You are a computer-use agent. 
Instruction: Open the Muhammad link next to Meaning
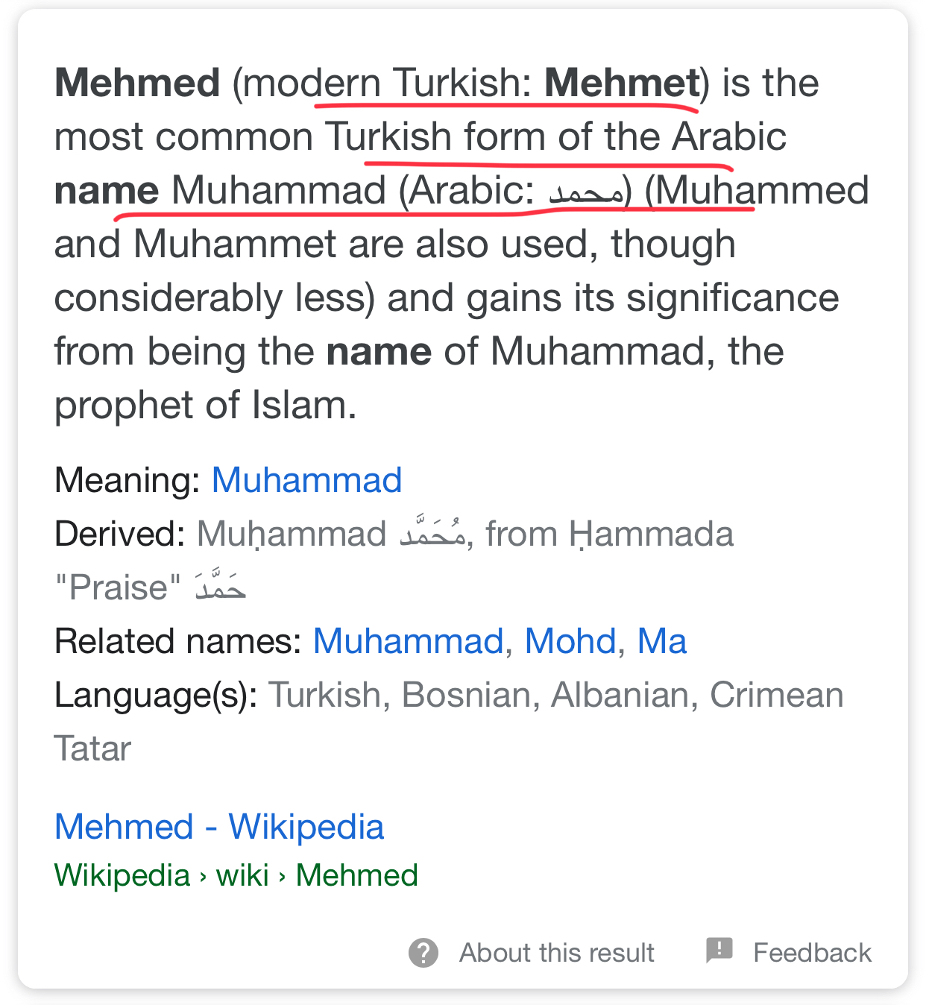(306, 480)
